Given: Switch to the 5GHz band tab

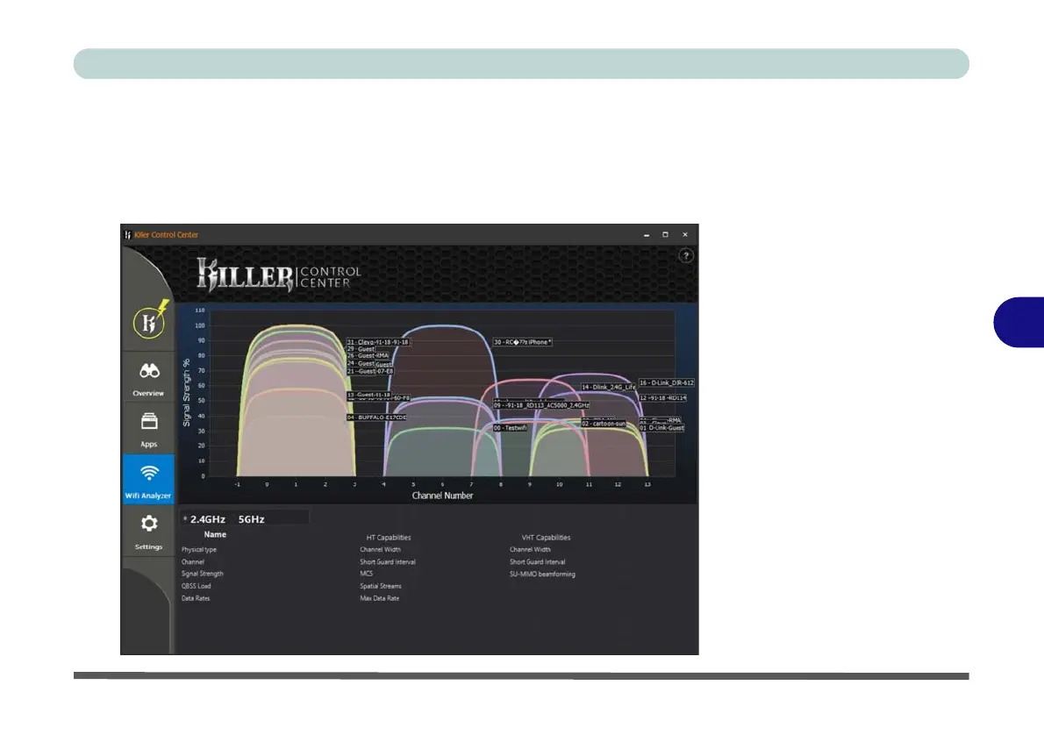Looking at the screenshot, I should pos(252,519).
